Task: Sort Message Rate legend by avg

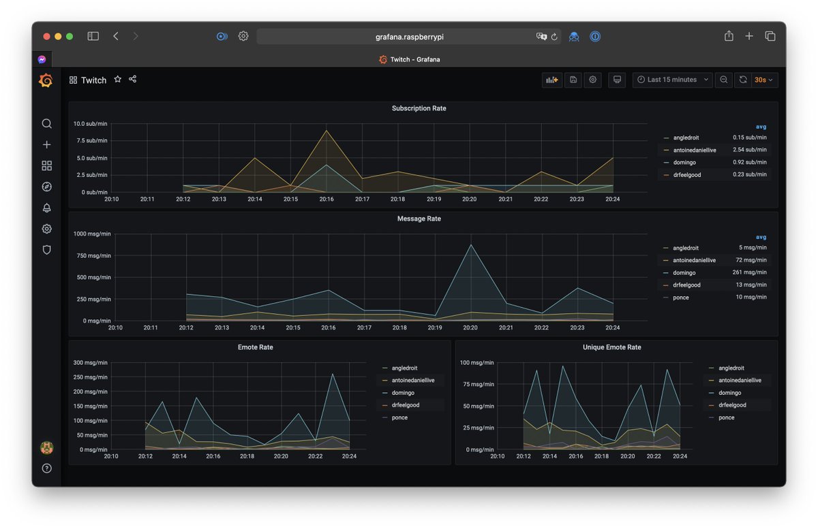Action: pos(761,237)
